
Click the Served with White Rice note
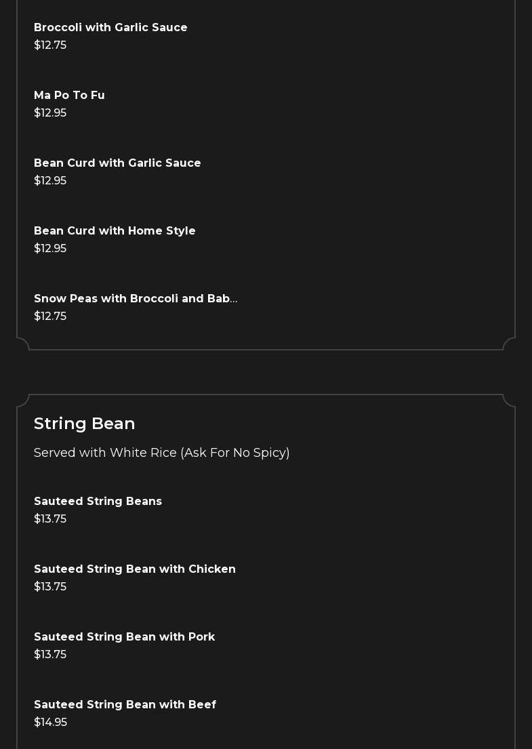pyautogui.click(x=161, y=453)
